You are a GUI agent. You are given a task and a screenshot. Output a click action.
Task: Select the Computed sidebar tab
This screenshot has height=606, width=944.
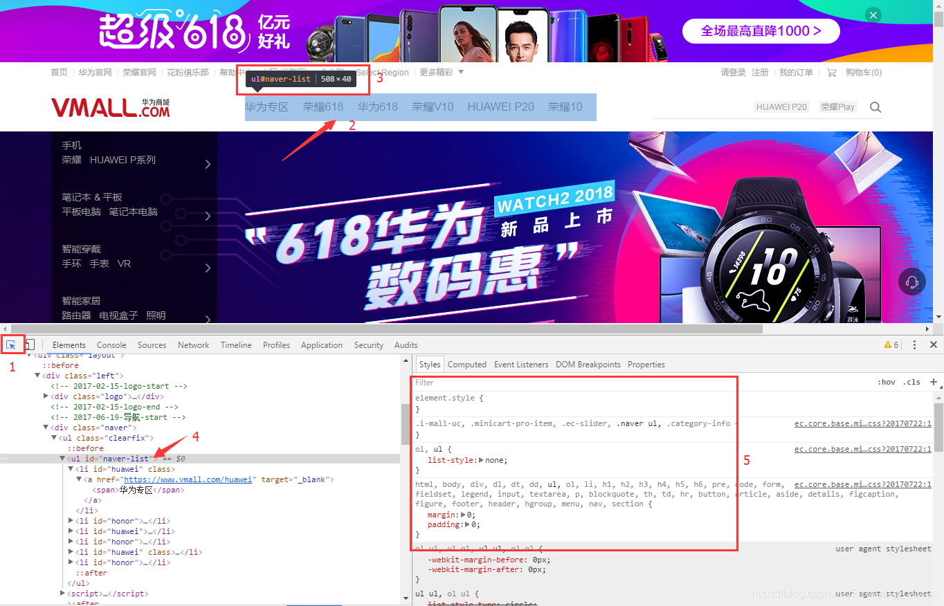tap(467, 365)
